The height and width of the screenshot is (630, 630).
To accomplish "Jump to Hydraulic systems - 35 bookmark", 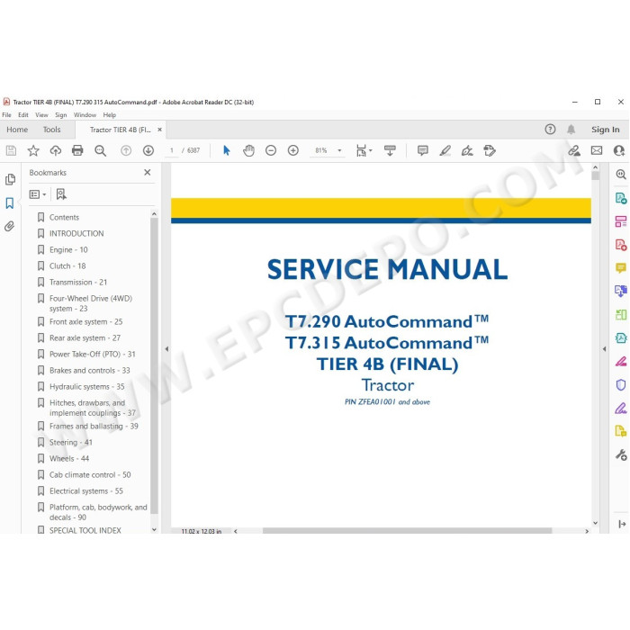I will [x=86, y=386].
